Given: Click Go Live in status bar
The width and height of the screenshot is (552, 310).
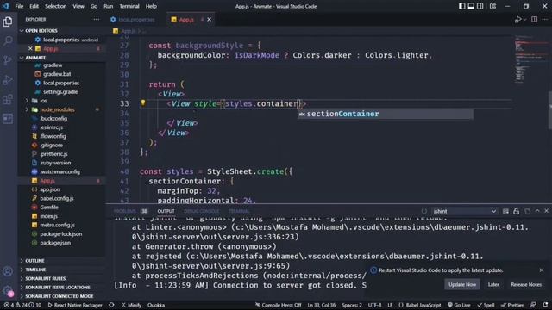Looking at the screenshot, I should point(459,305).
